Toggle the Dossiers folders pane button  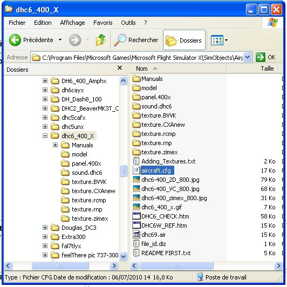point(184,40)
